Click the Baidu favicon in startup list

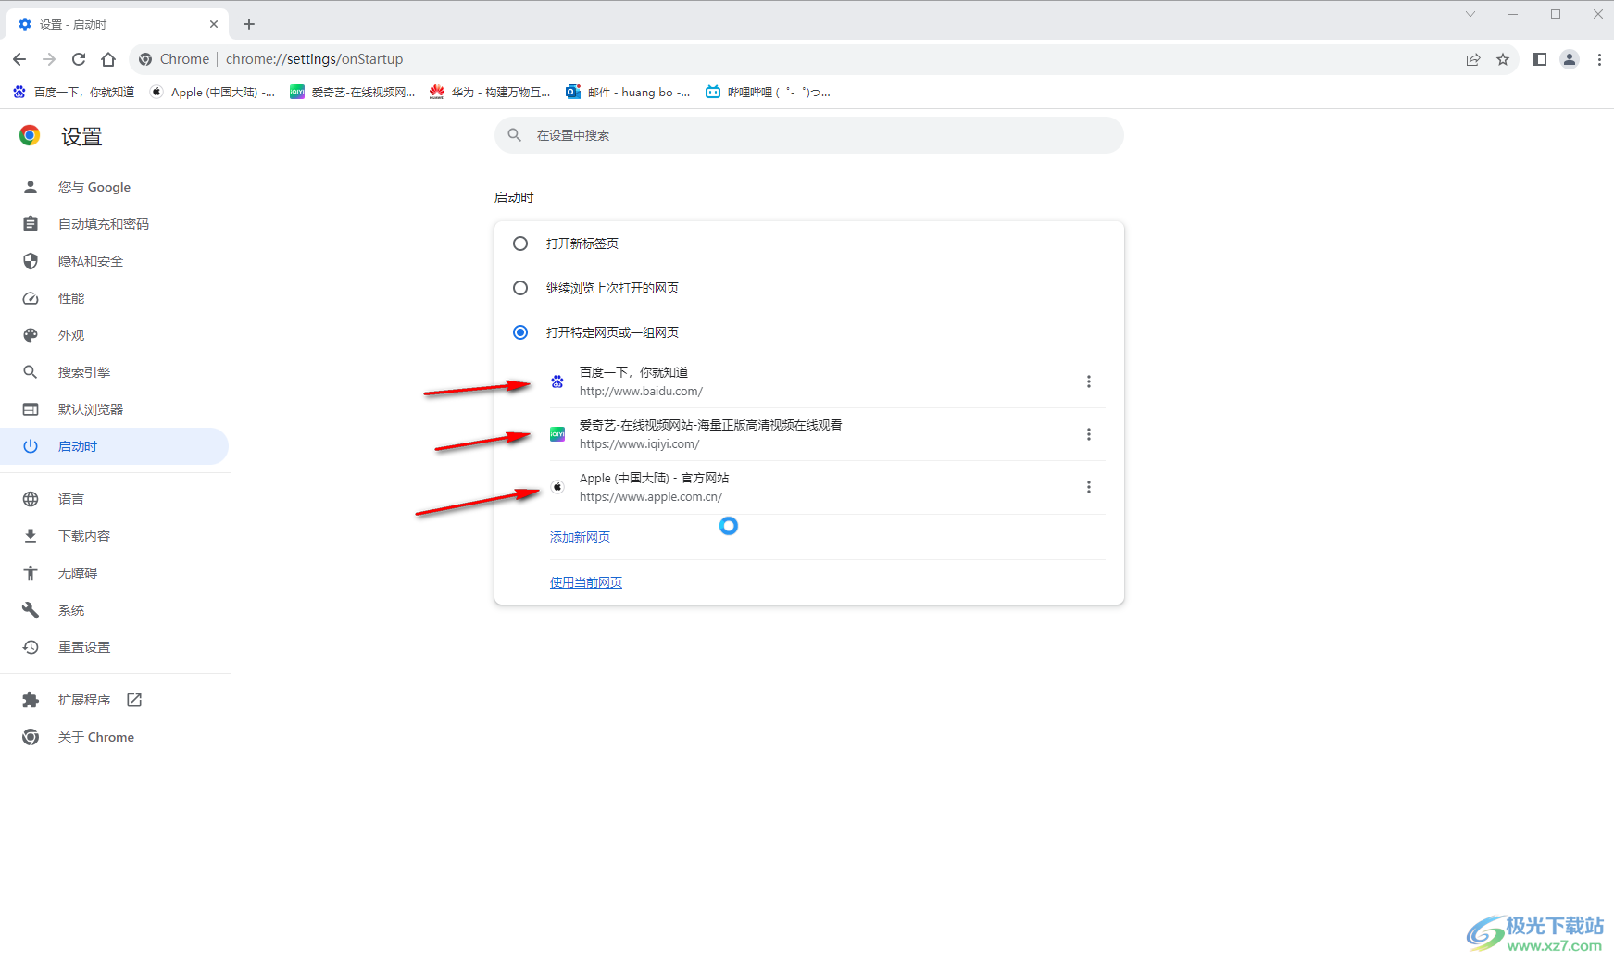557,381
